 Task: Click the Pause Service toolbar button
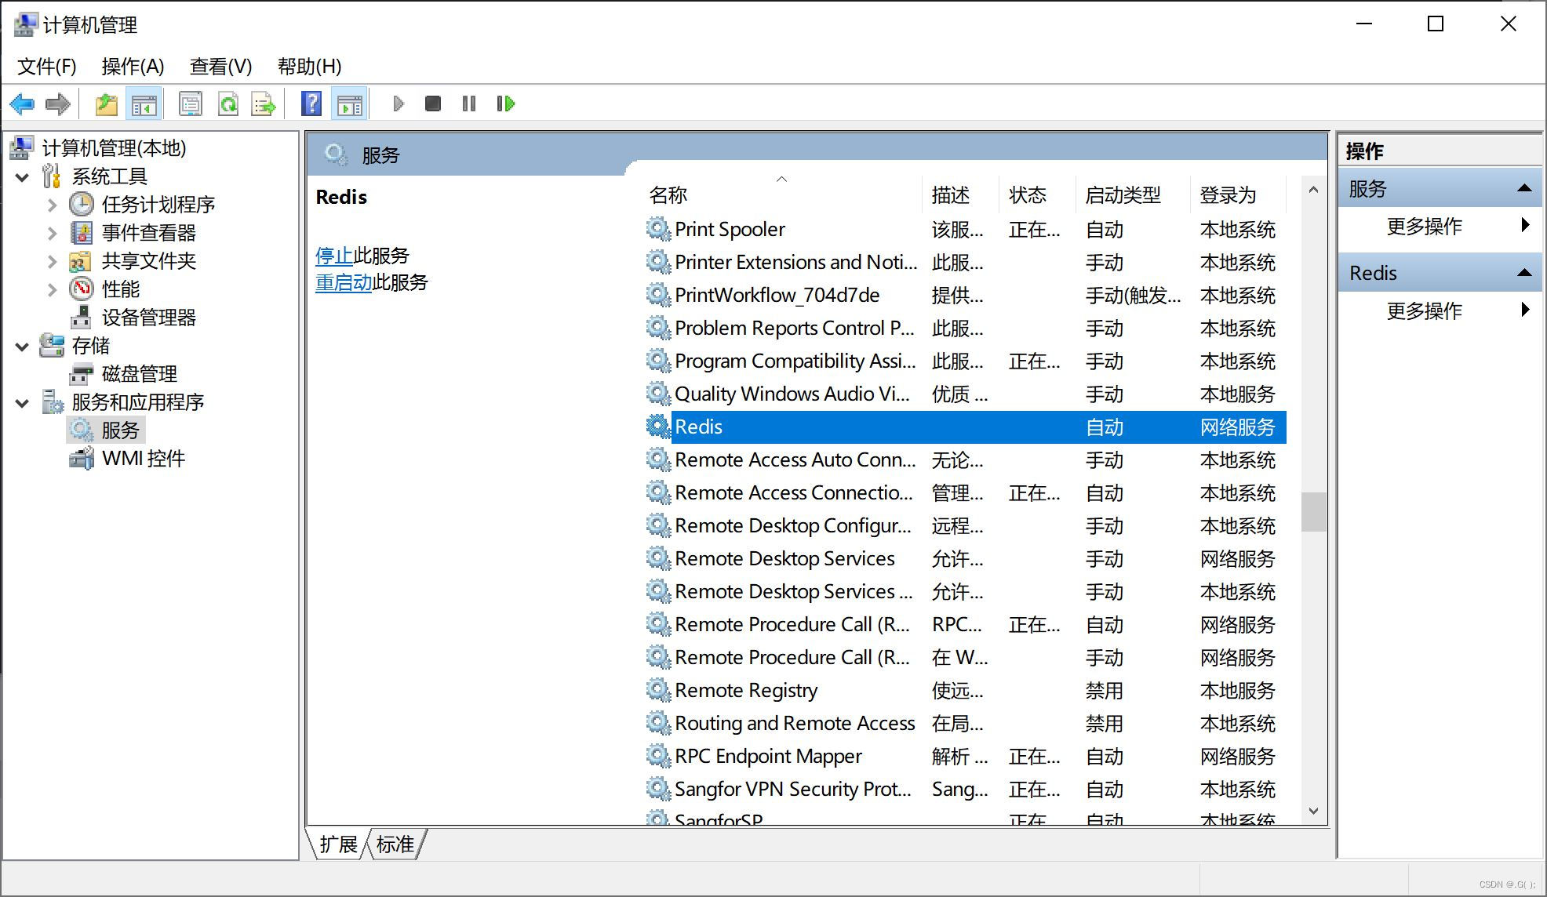coord(469,103)
